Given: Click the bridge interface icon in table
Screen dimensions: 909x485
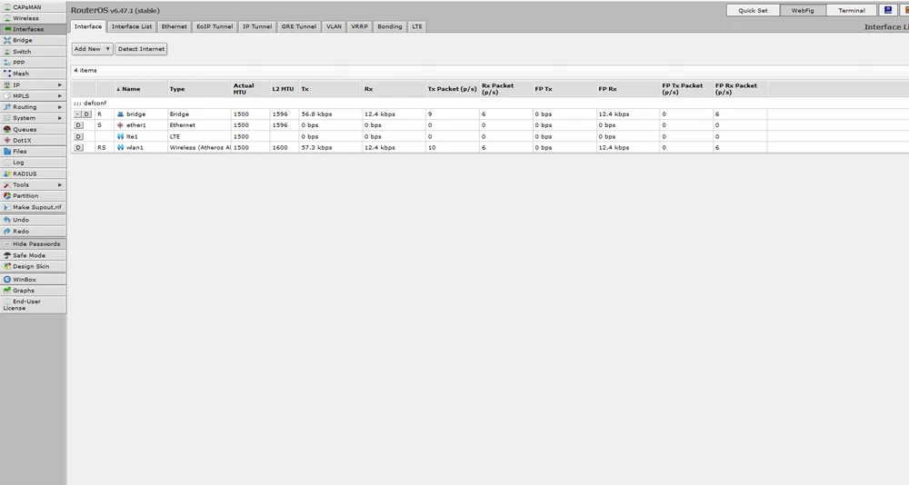Looking at the screenshot, I should (x=120, y=114).
